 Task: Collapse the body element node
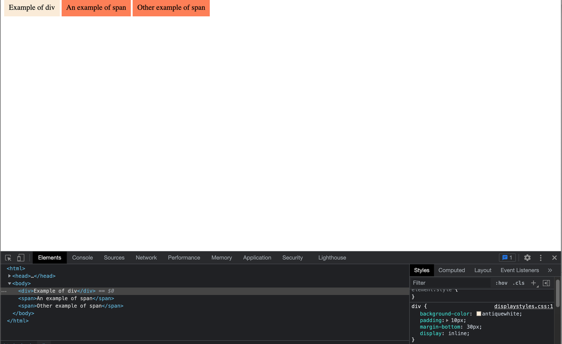point(9,283)
